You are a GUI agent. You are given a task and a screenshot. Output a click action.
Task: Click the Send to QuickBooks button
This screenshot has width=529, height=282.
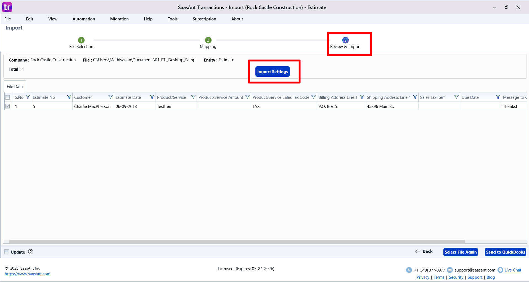click(x=505, y=252)
